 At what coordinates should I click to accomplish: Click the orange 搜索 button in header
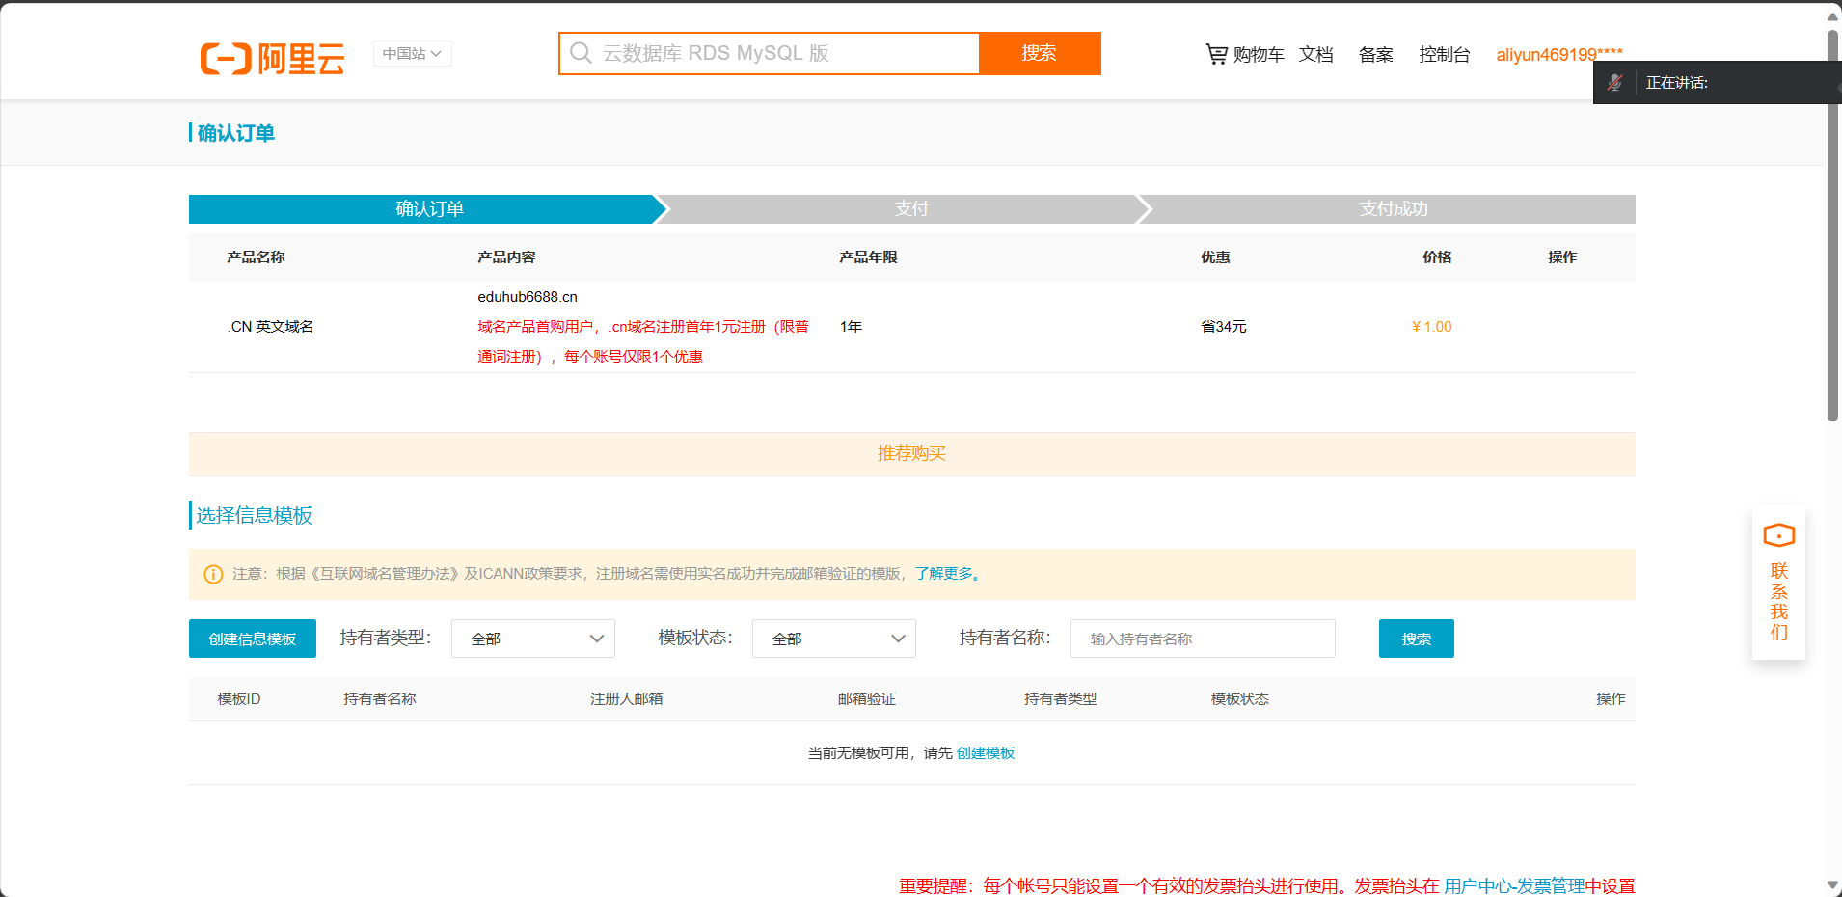tap(1040, 53)
